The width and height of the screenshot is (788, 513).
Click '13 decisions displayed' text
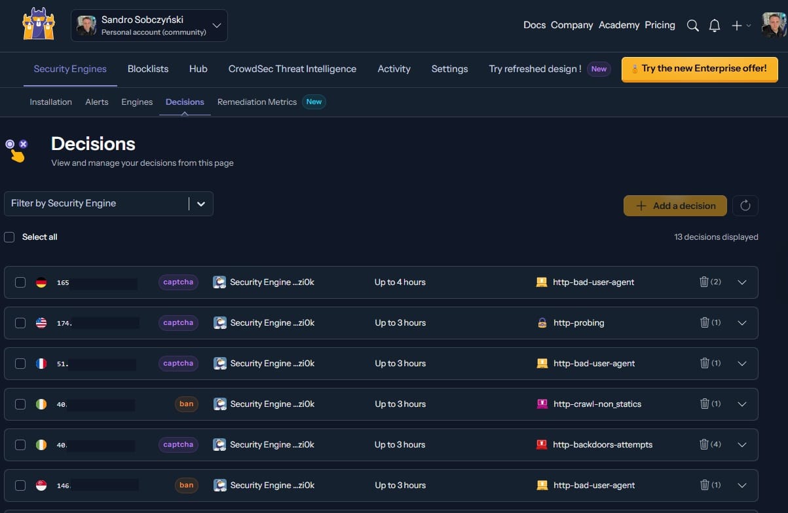(x=716, y=237)
